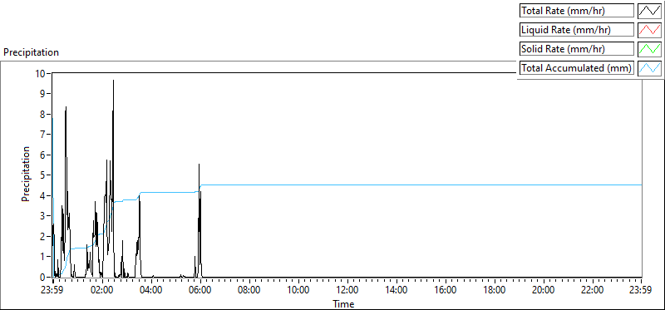Click the Precipitation chart title above the plot
Image resolution: width=665 pixels, height=310 pixels.
pos(31,52)
